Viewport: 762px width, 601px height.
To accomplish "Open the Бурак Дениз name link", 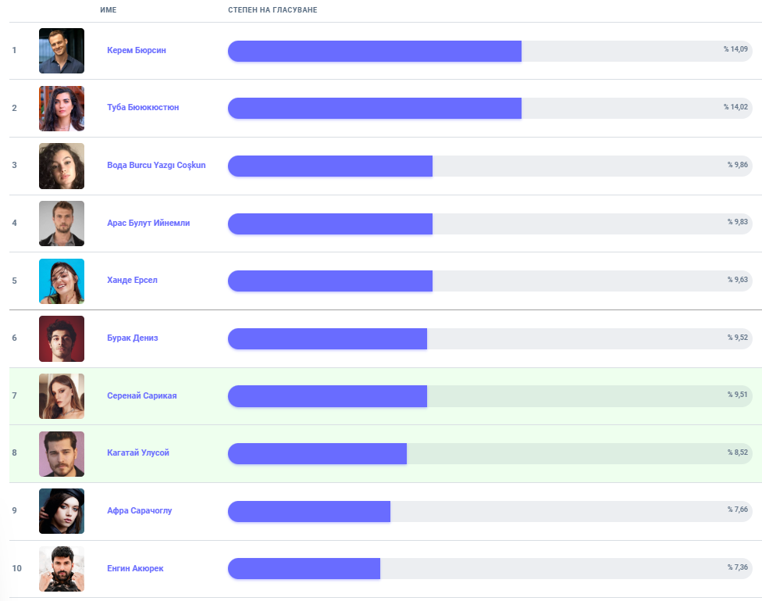I will (133, 338).
